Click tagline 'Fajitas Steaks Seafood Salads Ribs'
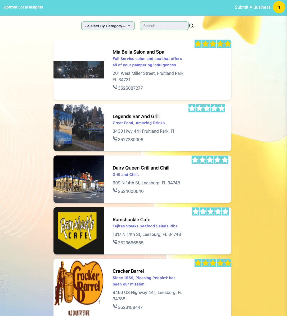The width and height of the screenshot is (287, 316). pos(145,226)
